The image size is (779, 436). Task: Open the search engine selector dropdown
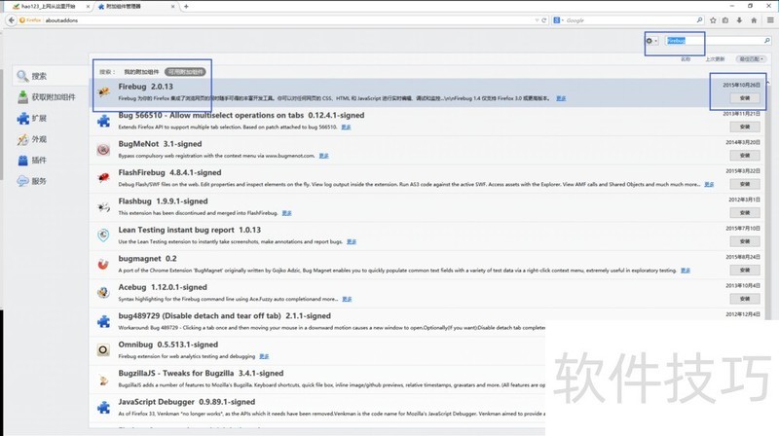pyautogui.click(x=558, y=20)
